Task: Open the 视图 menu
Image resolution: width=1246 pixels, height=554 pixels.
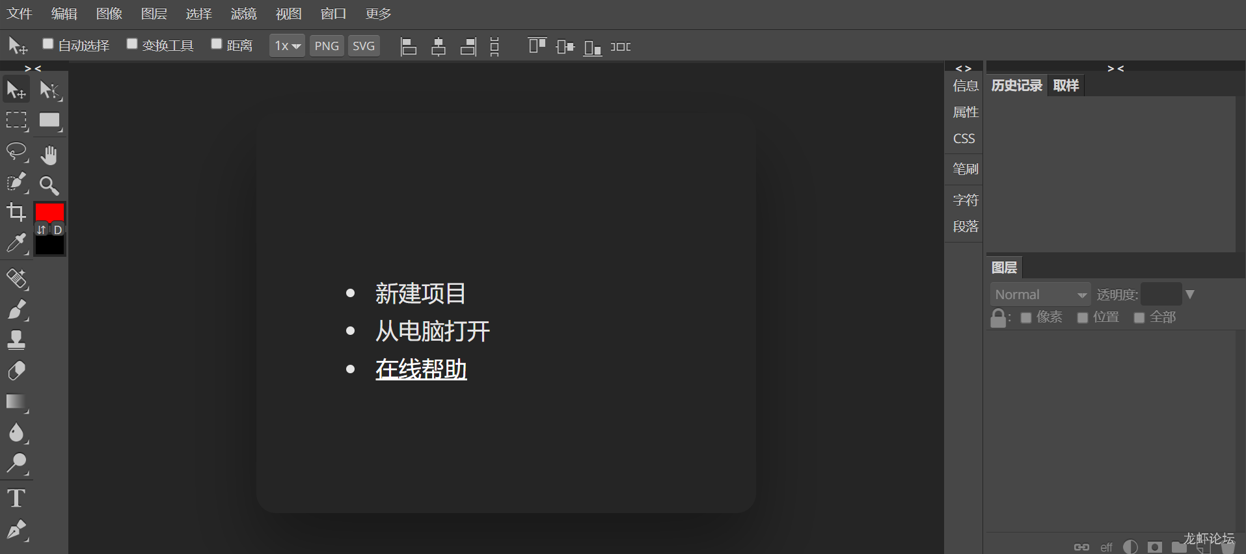Action: tap(289, 14)
